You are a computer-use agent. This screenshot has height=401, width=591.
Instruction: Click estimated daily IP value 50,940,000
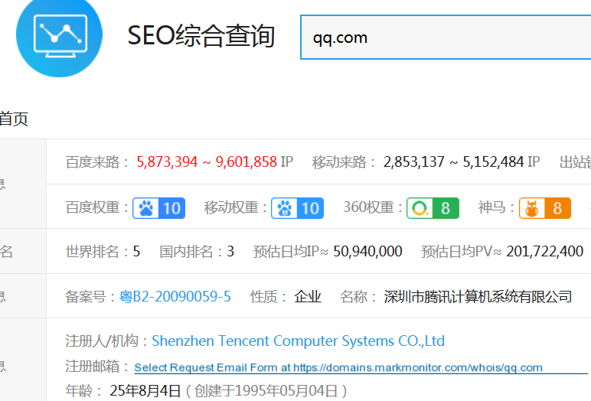[x=367, y=251]
